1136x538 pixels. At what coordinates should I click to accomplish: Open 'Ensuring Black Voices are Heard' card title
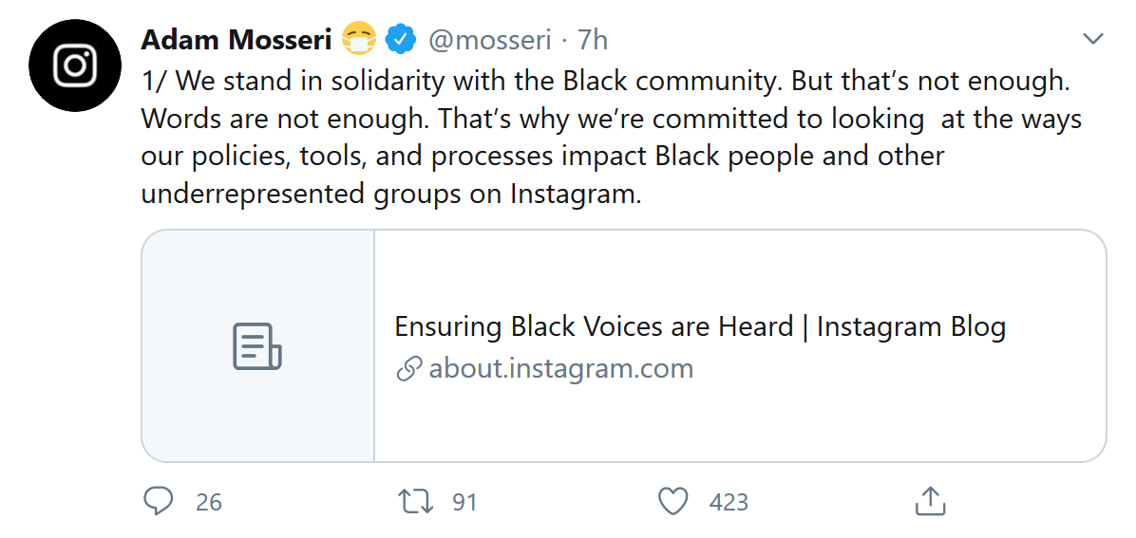point(700,327)
